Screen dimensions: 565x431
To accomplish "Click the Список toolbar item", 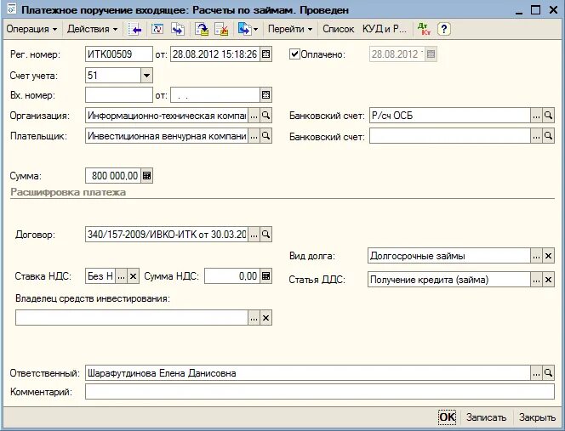I will tap(338, 29).
